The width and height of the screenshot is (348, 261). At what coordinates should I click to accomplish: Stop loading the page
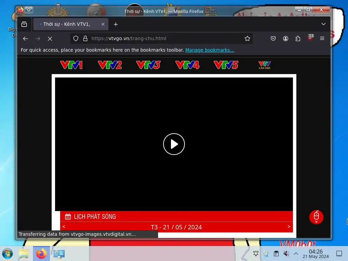50,39
